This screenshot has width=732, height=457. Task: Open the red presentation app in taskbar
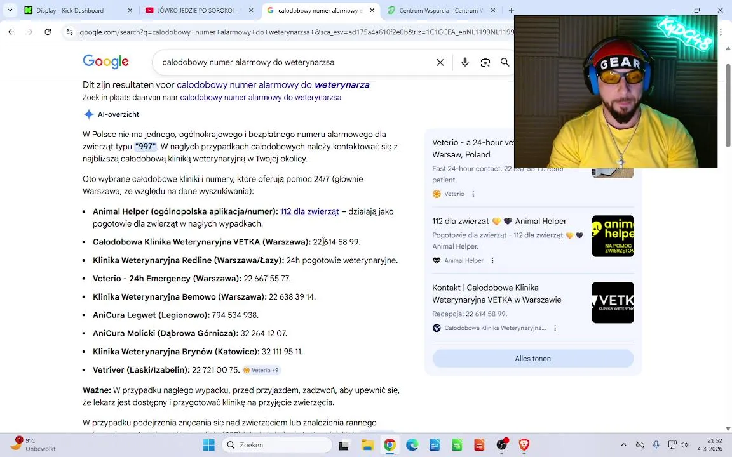pyautogui.click(x=480, y=446)
